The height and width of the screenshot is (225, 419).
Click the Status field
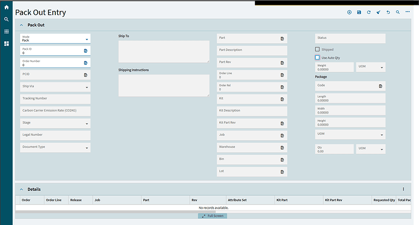[350, 38]
